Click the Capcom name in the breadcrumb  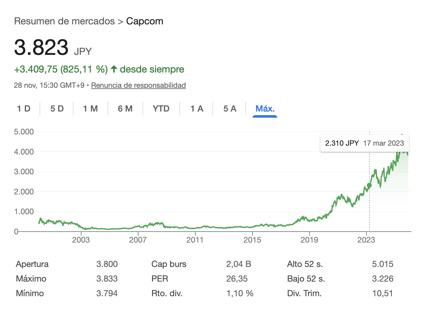coord(145,21)
